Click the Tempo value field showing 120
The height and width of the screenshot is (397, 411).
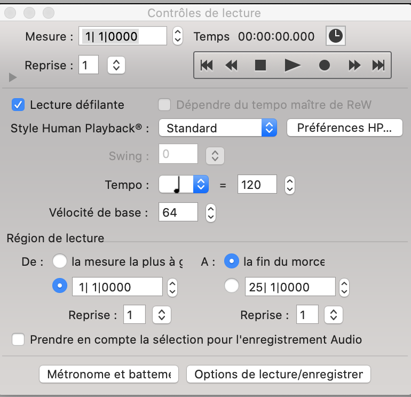coord(257,185)
